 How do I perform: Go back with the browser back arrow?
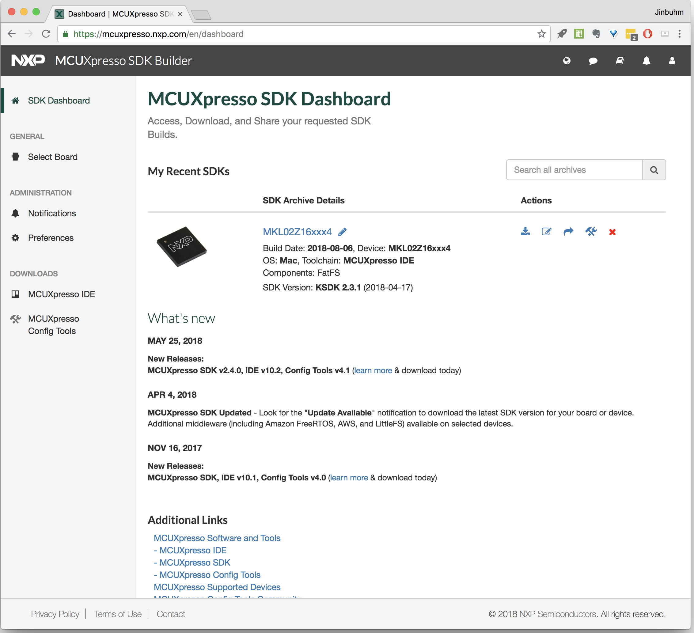click(x=12, y=34)
